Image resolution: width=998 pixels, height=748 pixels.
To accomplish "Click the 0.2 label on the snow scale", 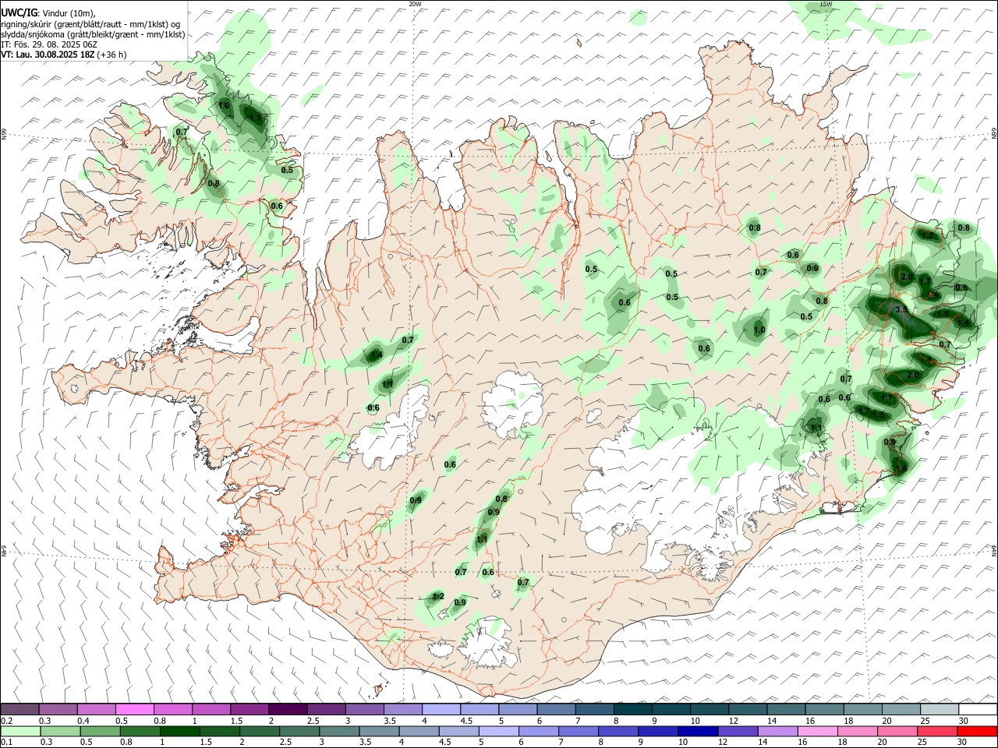I will click(x=6, y=721).
